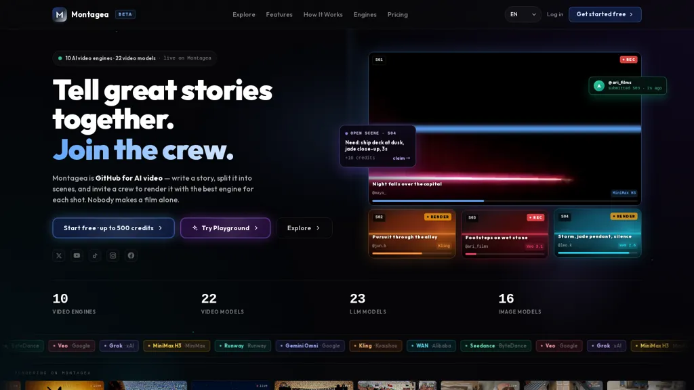The width and height of the screenshot is (694, 390).
Task: Open Footsteps on wet stone card
Action: (x=504, y=234)
